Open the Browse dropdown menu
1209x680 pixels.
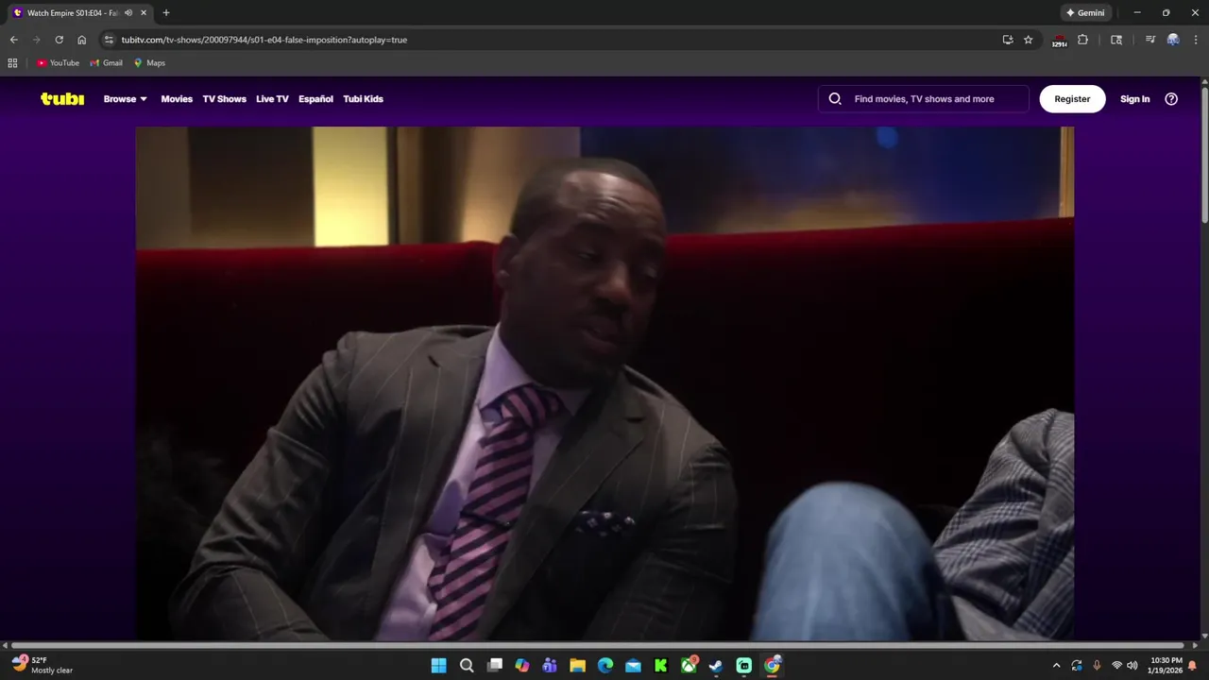[x=126, y=98]
